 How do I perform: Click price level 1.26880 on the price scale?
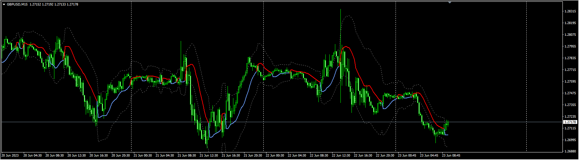(570, 151)
